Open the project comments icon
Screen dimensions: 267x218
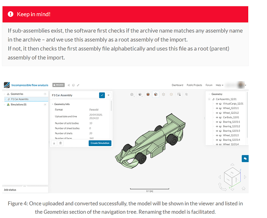point(73,85)
